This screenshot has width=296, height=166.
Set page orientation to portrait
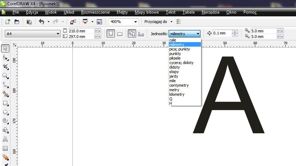pyautogui.click(x=111, y=34)
